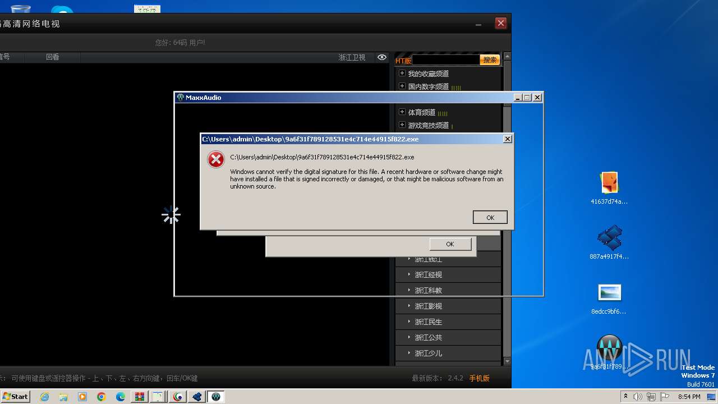Open the Start menu
718x404 pixels.
(x=16, y=396)
